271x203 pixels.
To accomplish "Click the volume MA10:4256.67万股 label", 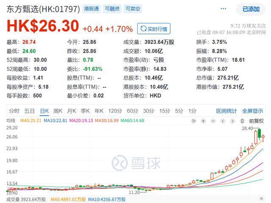I will 107,199.
